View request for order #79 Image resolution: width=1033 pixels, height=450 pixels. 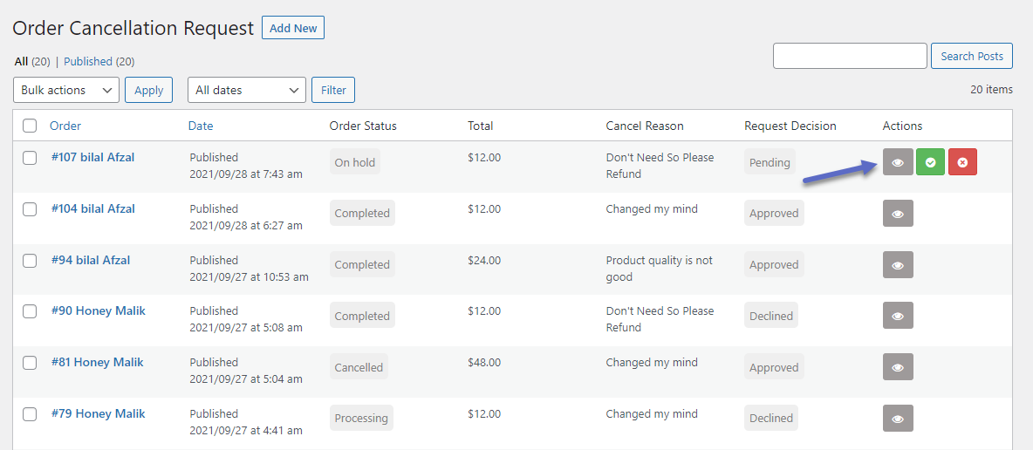tap(898, 419)
